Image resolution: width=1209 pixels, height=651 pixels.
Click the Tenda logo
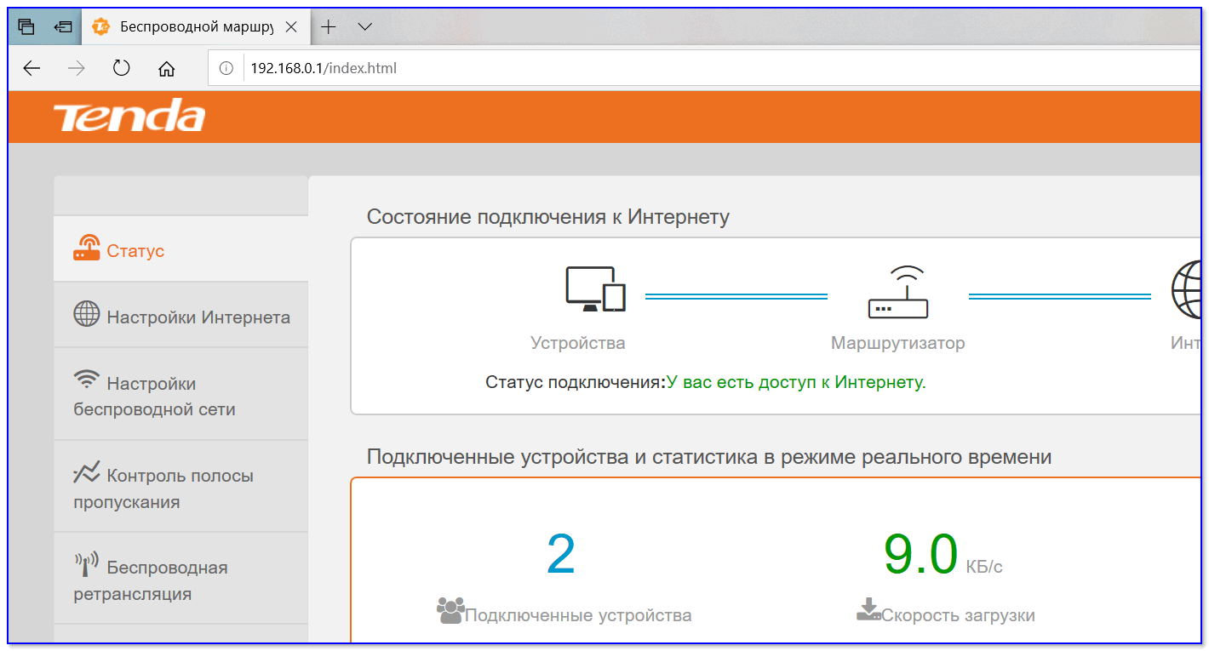(x=129, y=116)
